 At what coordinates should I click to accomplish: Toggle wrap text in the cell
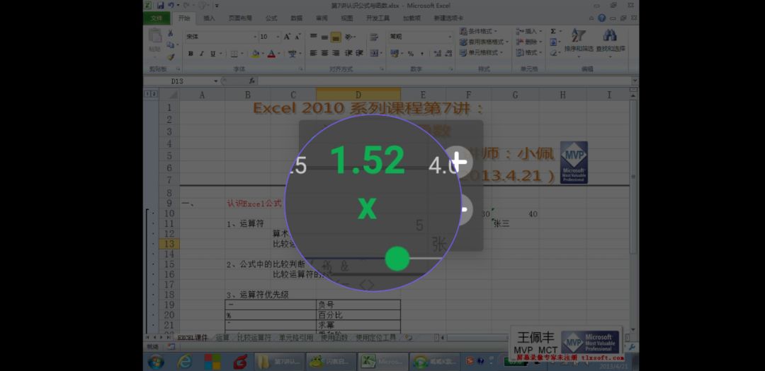point(374,37)
